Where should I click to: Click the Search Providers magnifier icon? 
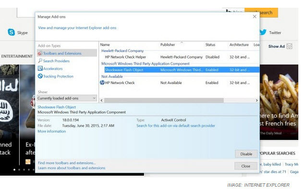[x=40, y=61]
